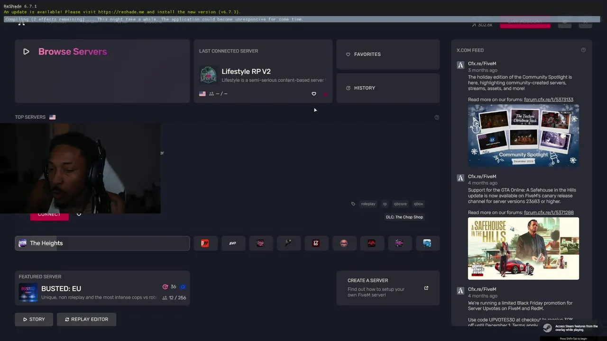Image resolution: width=607 pixels, height=341 pixels.
Task: Click the US flag beside TOP SERVERS
Action: (52, 117)
